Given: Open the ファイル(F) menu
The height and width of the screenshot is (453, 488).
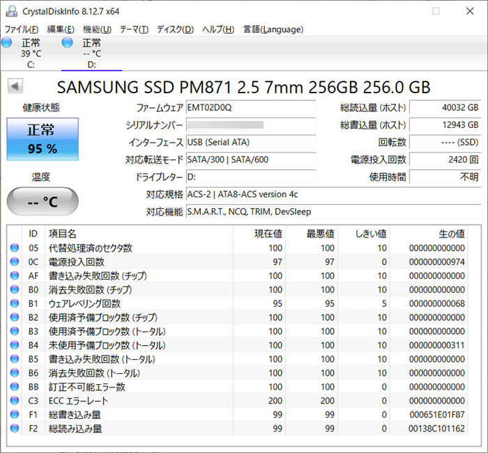Looking at the screenshot, I should click(22, 29).
